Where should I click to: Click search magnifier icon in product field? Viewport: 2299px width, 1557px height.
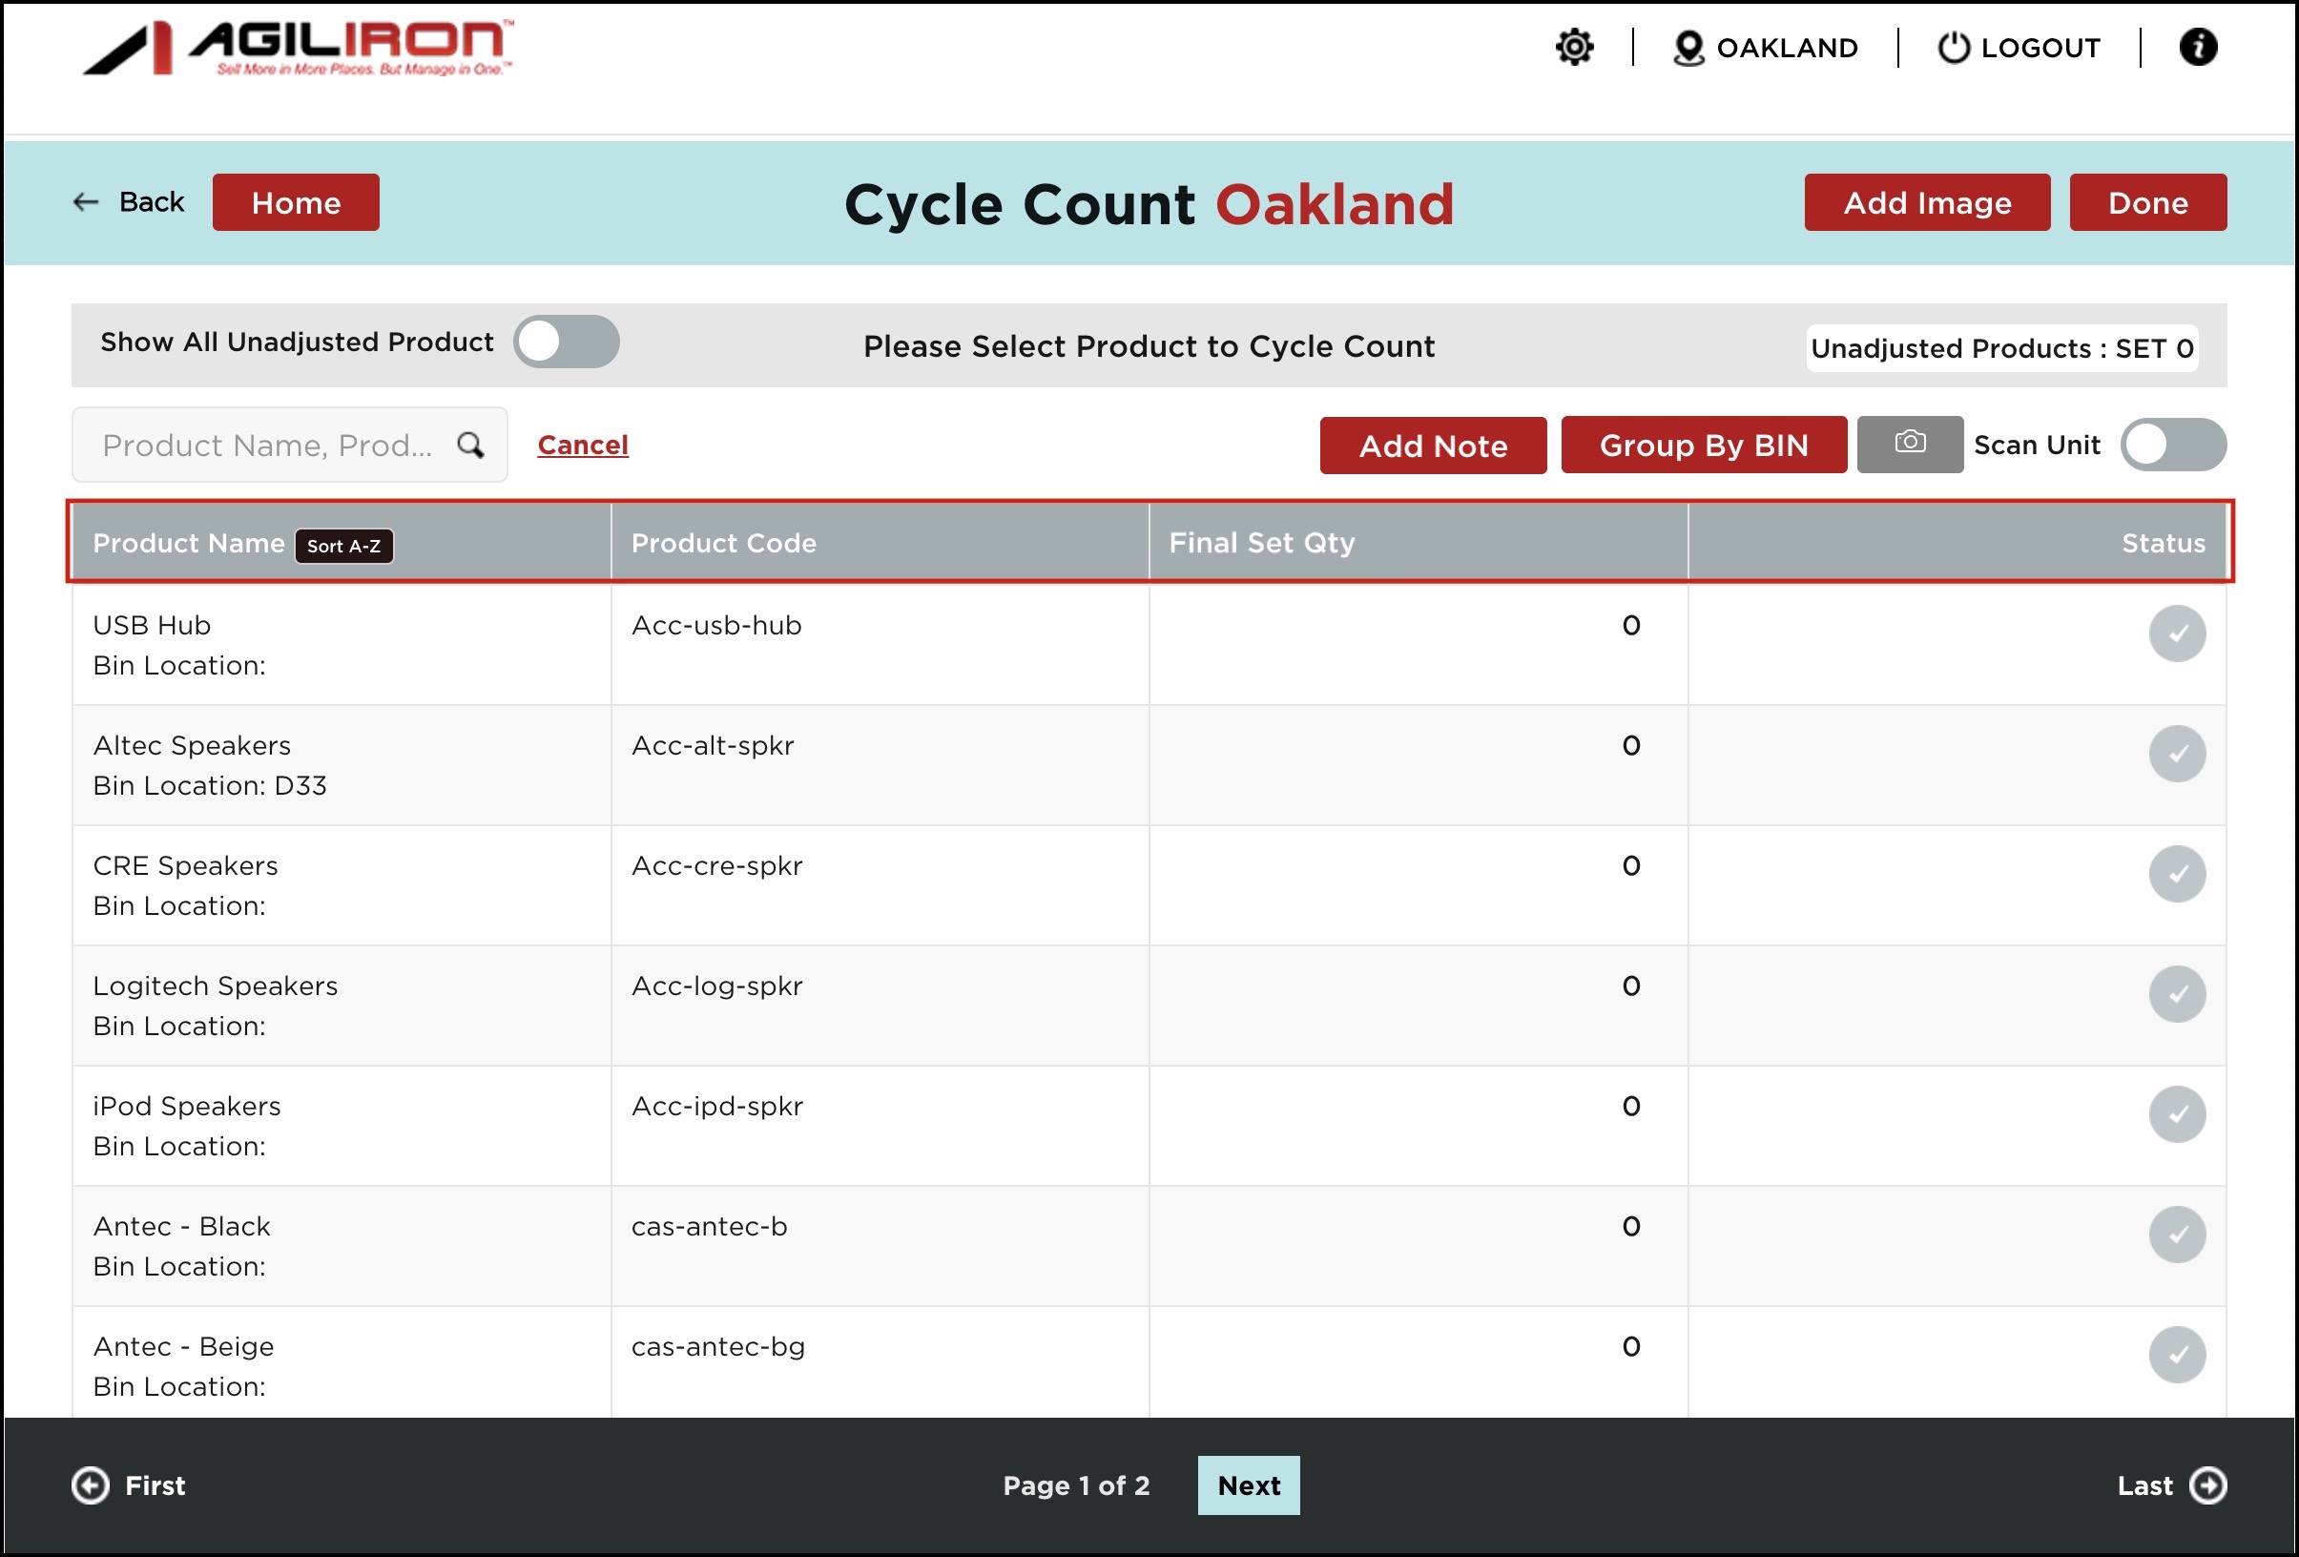coord(471,446)
